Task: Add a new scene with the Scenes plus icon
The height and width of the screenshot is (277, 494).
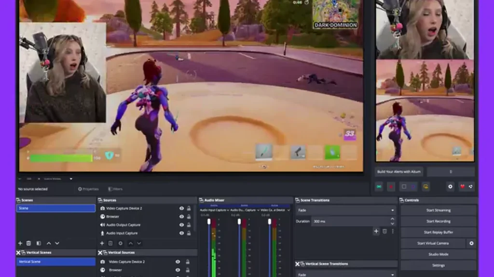Action: click(x=20, y=243)
